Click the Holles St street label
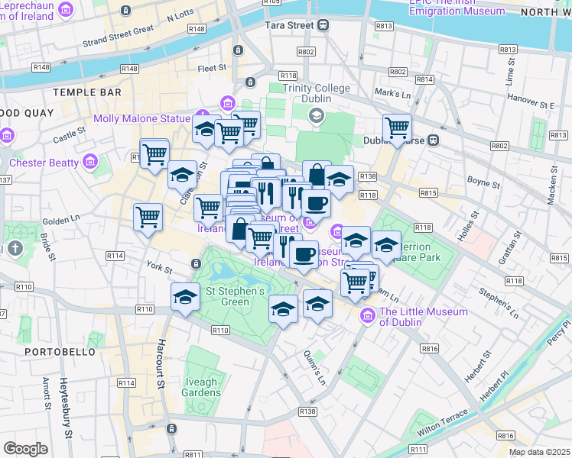 (x=469, y=226)
